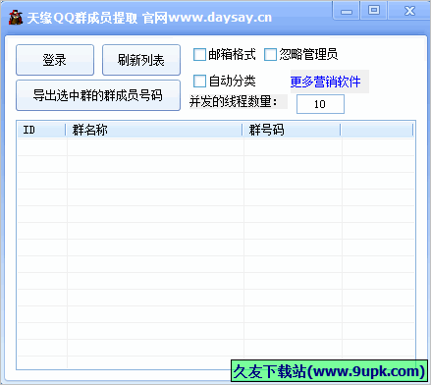Focus the 并发的线程数量 input field
The height and width of the screenshot is (385, 431).
tap(320, 104)
